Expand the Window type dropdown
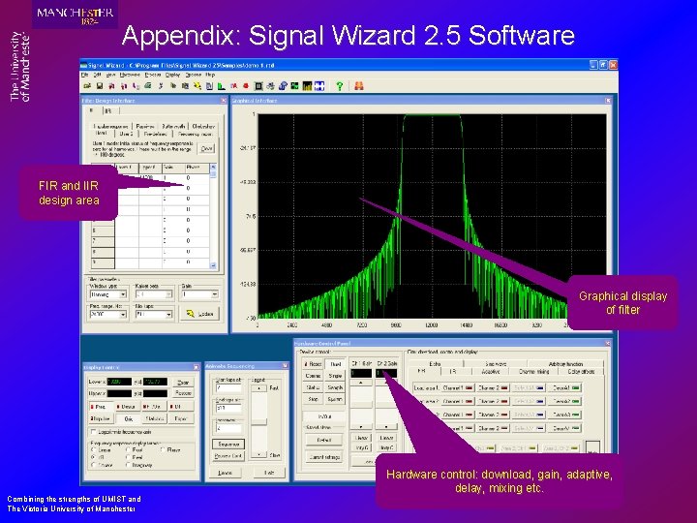The width and height of the screenshot is (697, 523). pos(123,294)
